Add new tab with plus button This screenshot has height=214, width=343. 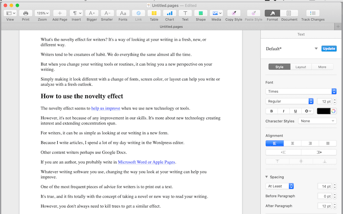coord(338,26)
